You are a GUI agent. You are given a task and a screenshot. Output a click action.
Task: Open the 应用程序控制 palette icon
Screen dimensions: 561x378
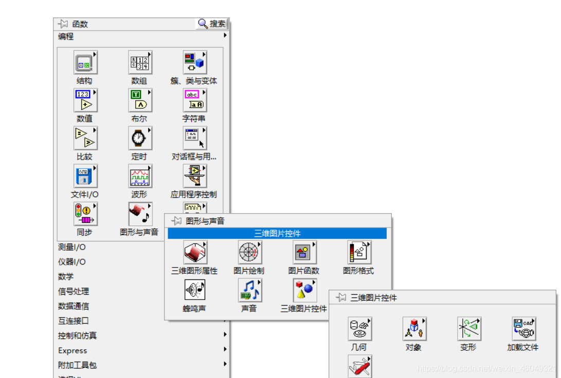[195, 176]
